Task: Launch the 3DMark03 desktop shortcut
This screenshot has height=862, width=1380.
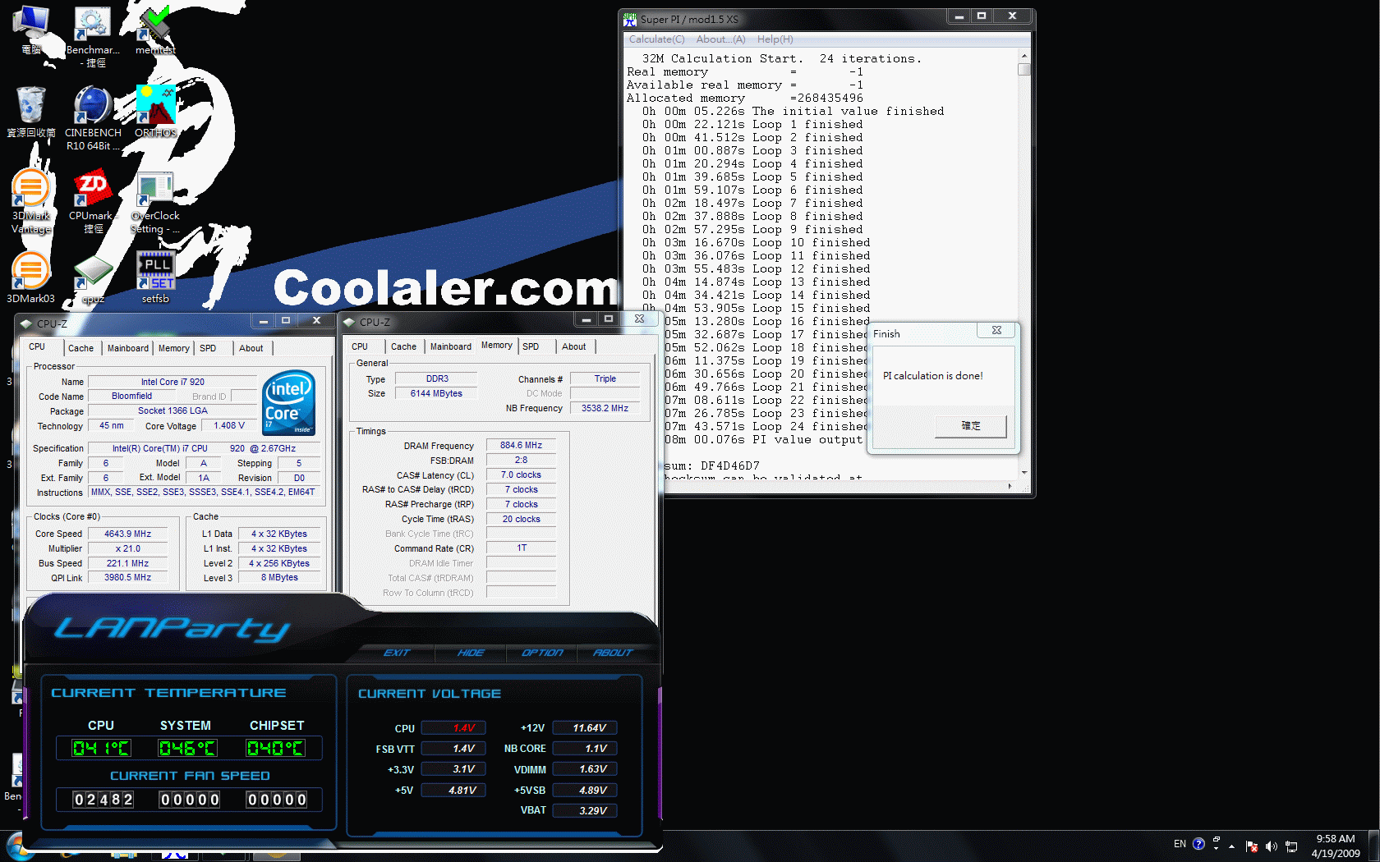Action: (x=30, y=277)
